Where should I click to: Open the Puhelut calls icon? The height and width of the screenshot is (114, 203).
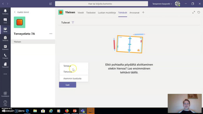[5, 56]
